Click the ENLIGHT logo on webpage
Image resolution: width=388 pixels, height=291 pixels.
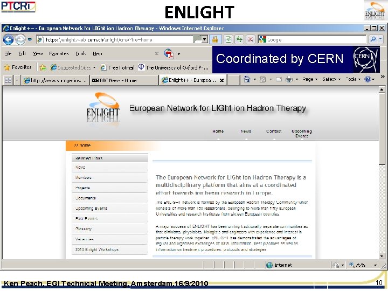click(103, 108)
